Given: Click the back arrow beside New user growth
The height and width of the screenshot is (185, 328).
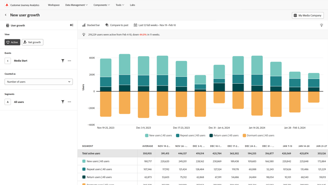Looking at the screenshot, I should click(x=6, y=15).
